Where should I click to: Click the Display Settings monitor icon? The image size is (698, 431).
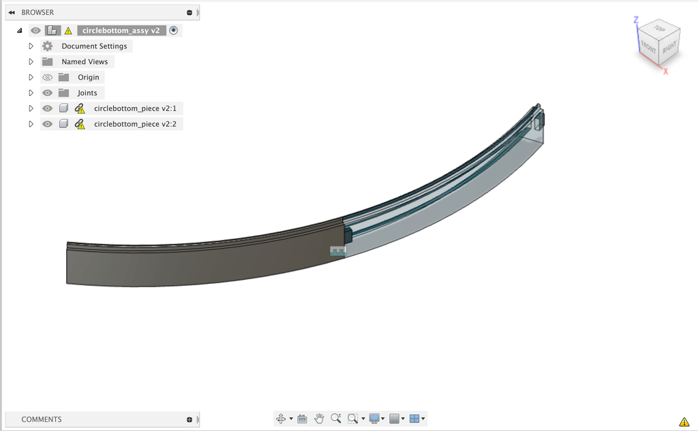374,419
